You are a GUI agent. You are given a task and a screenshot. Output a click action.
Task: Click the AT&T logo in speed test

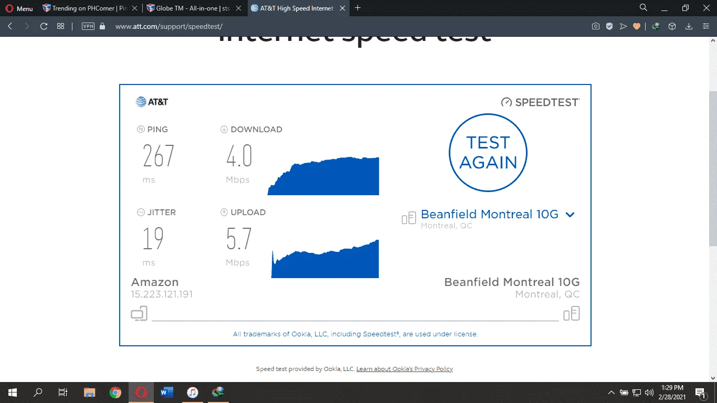click(x=152, y=102)
